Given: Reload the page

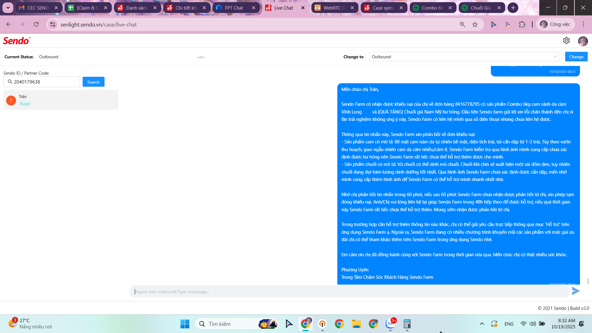Looking at the screenshot, I should (x=36, y=25).
